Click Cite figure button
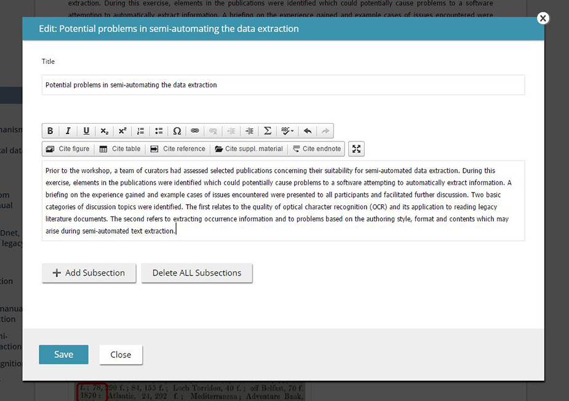The width and height of the screenshot is (569, 401). tap(68, 149)
